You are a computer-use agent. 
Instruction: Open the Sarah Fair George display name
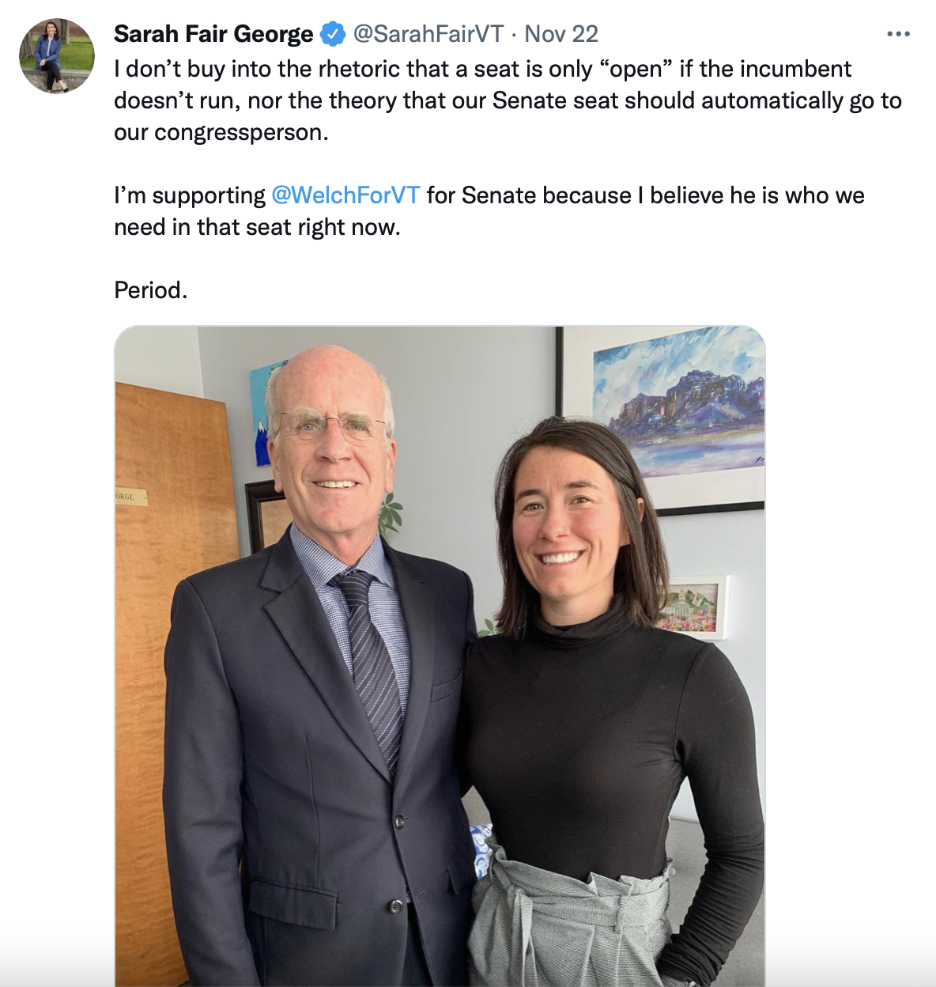213,34
